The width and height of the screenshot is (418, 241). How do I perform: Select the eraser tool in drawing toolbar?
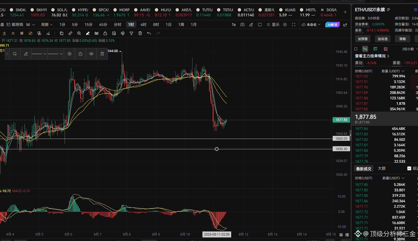tap(88, 33)
